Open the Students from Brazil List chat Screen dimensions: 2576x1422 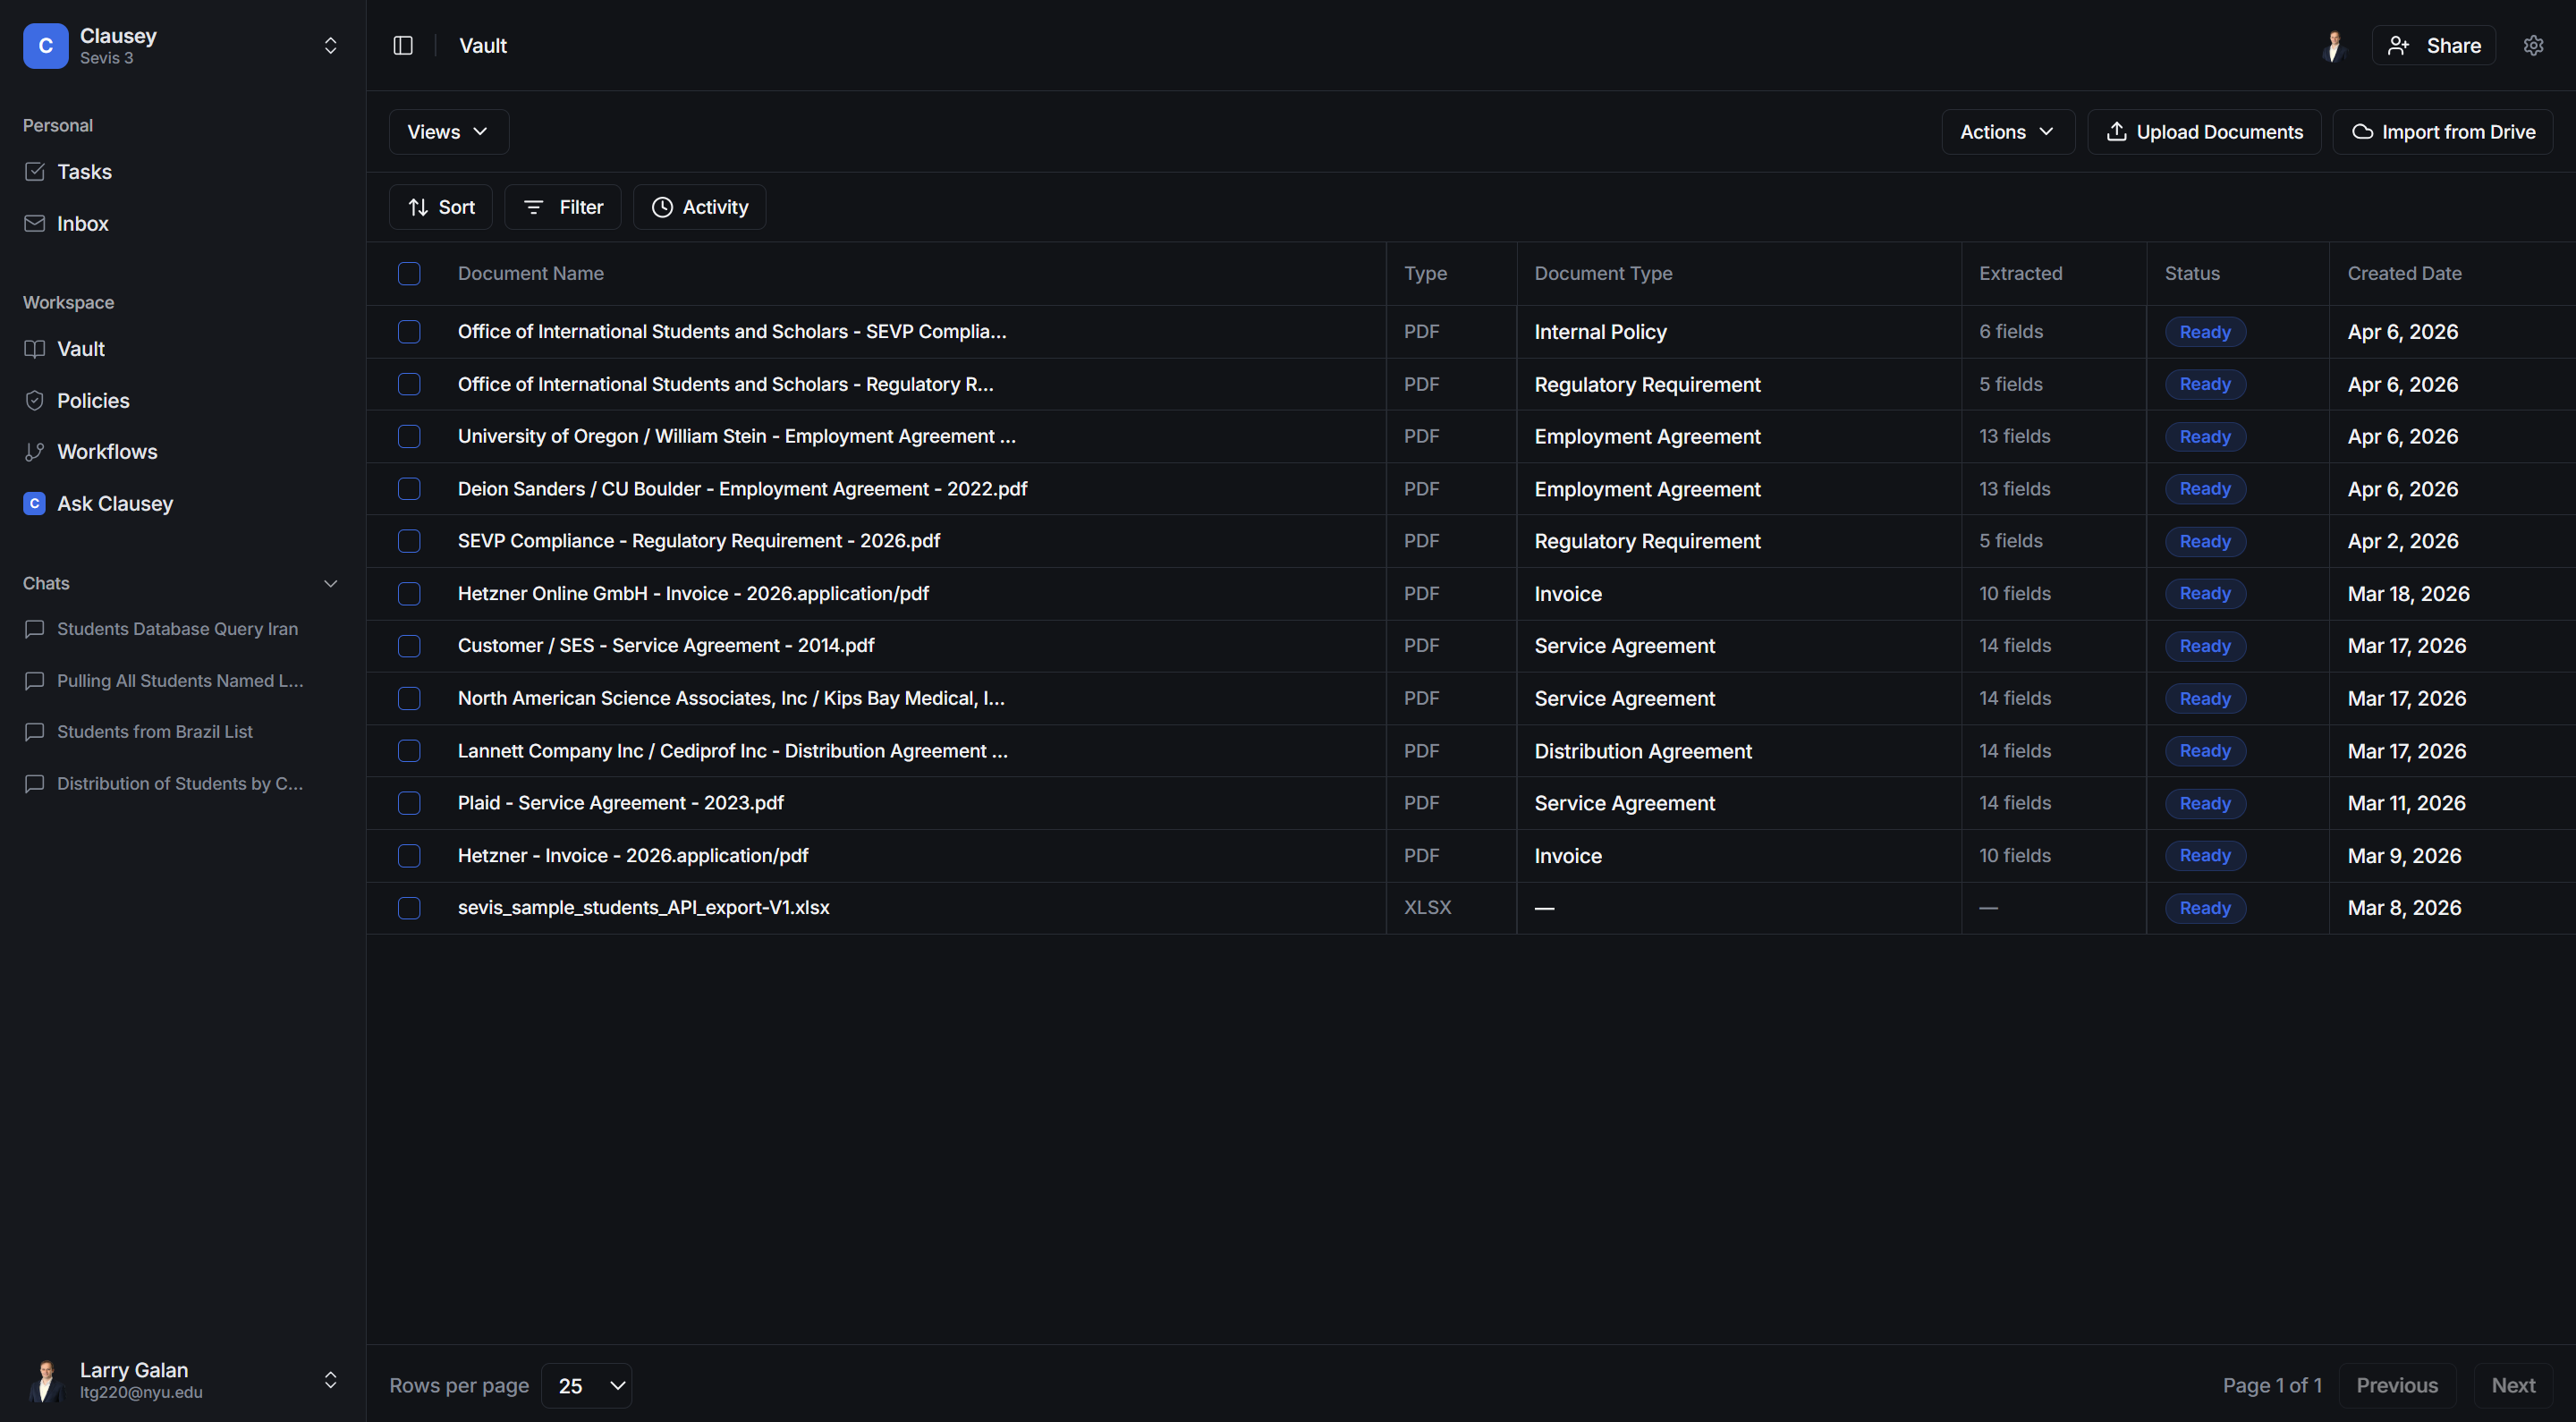154,731
